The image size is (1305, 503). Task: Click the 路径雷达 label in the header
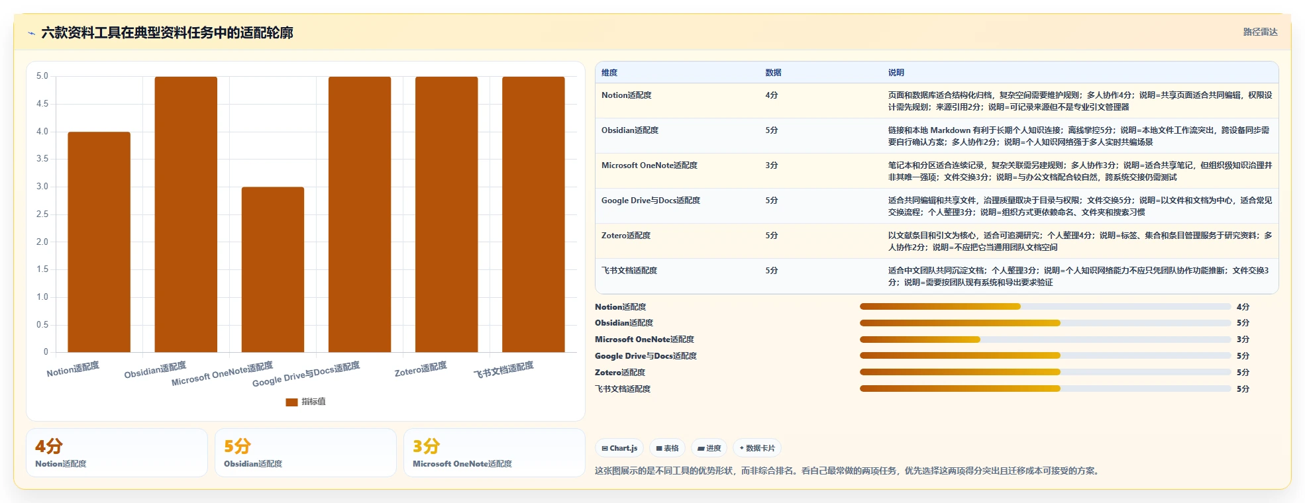pos(1260,32)
